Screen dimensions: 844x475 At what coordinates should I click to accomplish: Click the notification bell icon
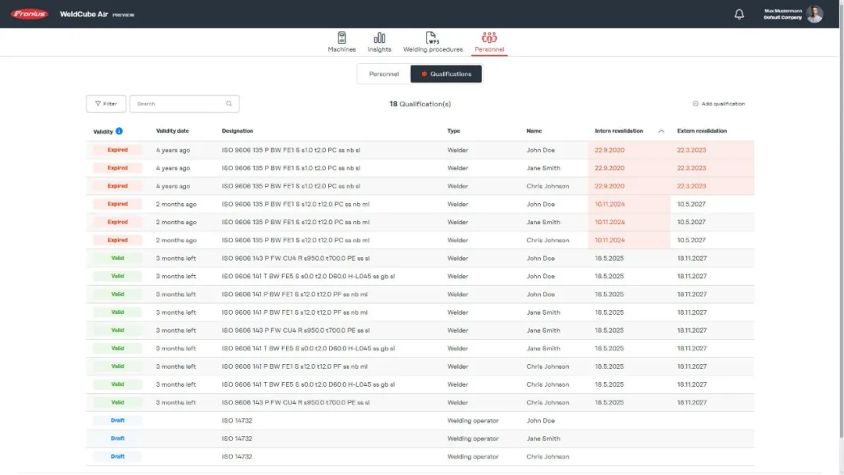pos(739,14)
